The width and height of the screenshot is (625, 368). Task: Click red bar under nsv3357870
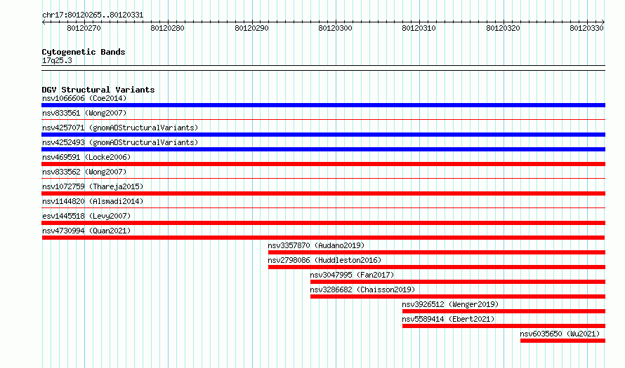(437, 252)
